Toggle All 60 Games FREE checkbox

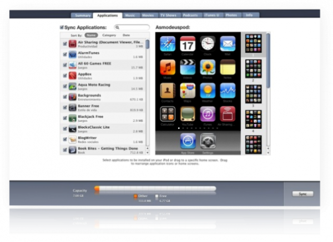pos(65,65)
